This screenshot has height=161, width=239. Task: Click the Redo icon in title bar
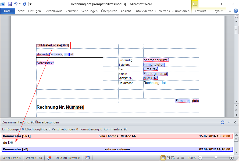coord(25,4)
